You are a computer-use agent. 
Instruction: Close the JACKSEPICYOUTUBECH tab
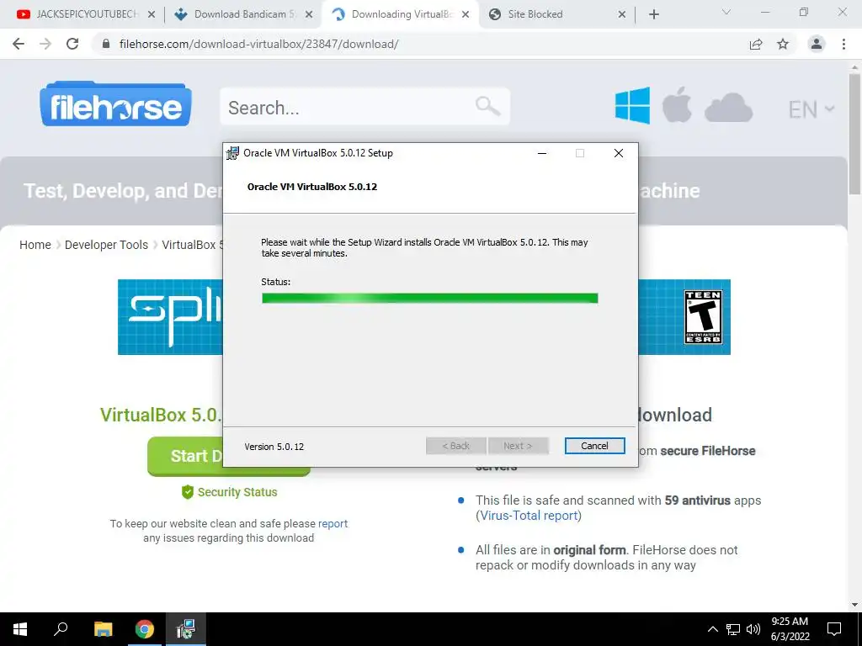[x=152, y=15]
